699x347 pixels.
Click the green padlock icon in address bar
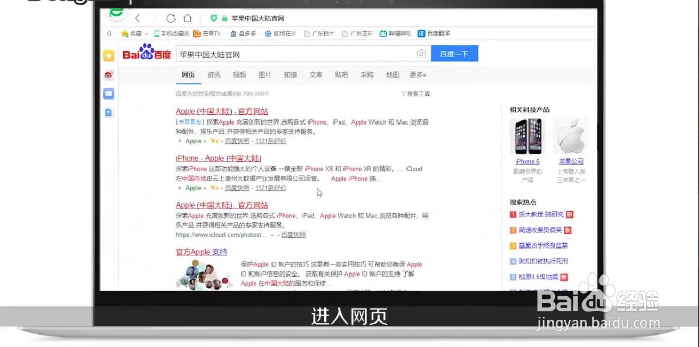224,18
